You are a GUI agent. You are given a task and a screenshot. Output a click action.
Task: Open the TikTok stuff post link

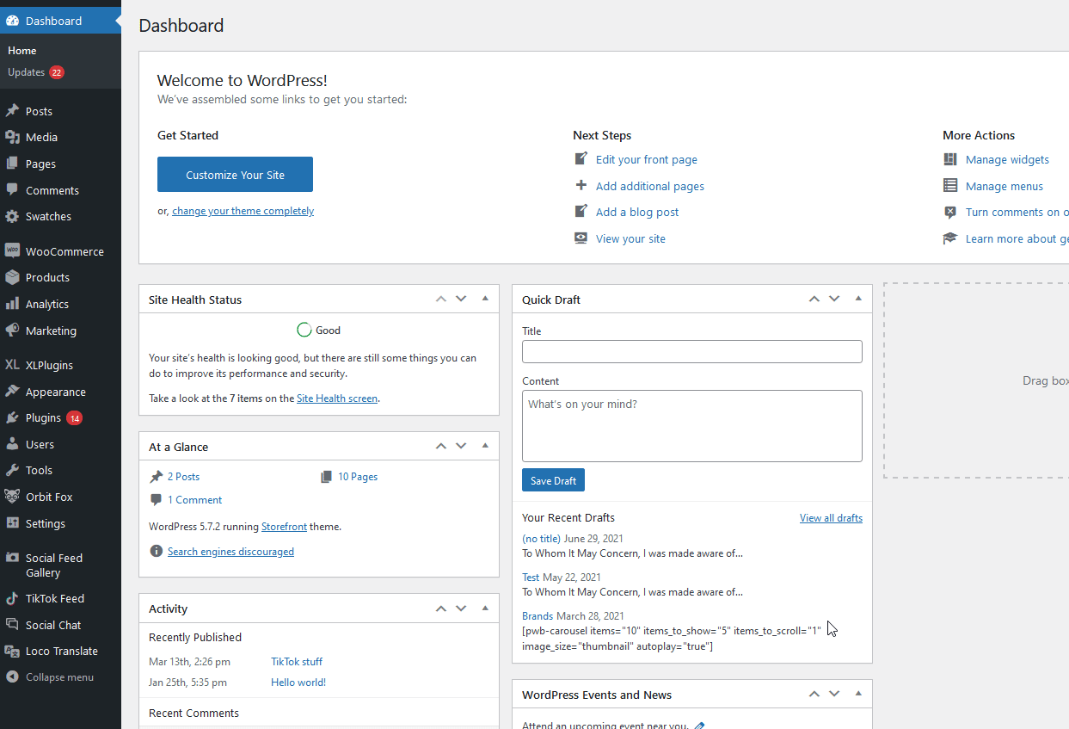[297, 661]
